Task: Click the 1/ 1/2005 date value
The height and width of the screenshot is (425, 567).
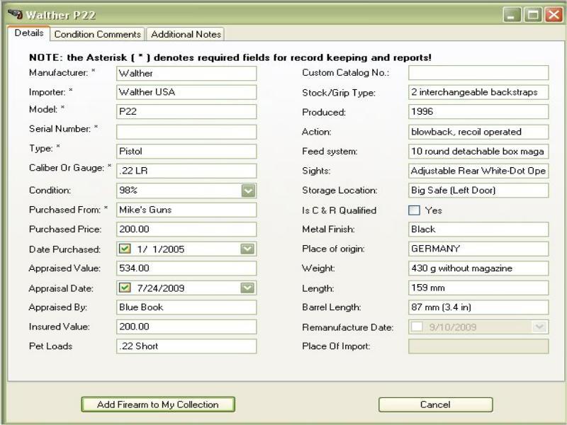Action: pyautogui.click(x=161, y=249)
